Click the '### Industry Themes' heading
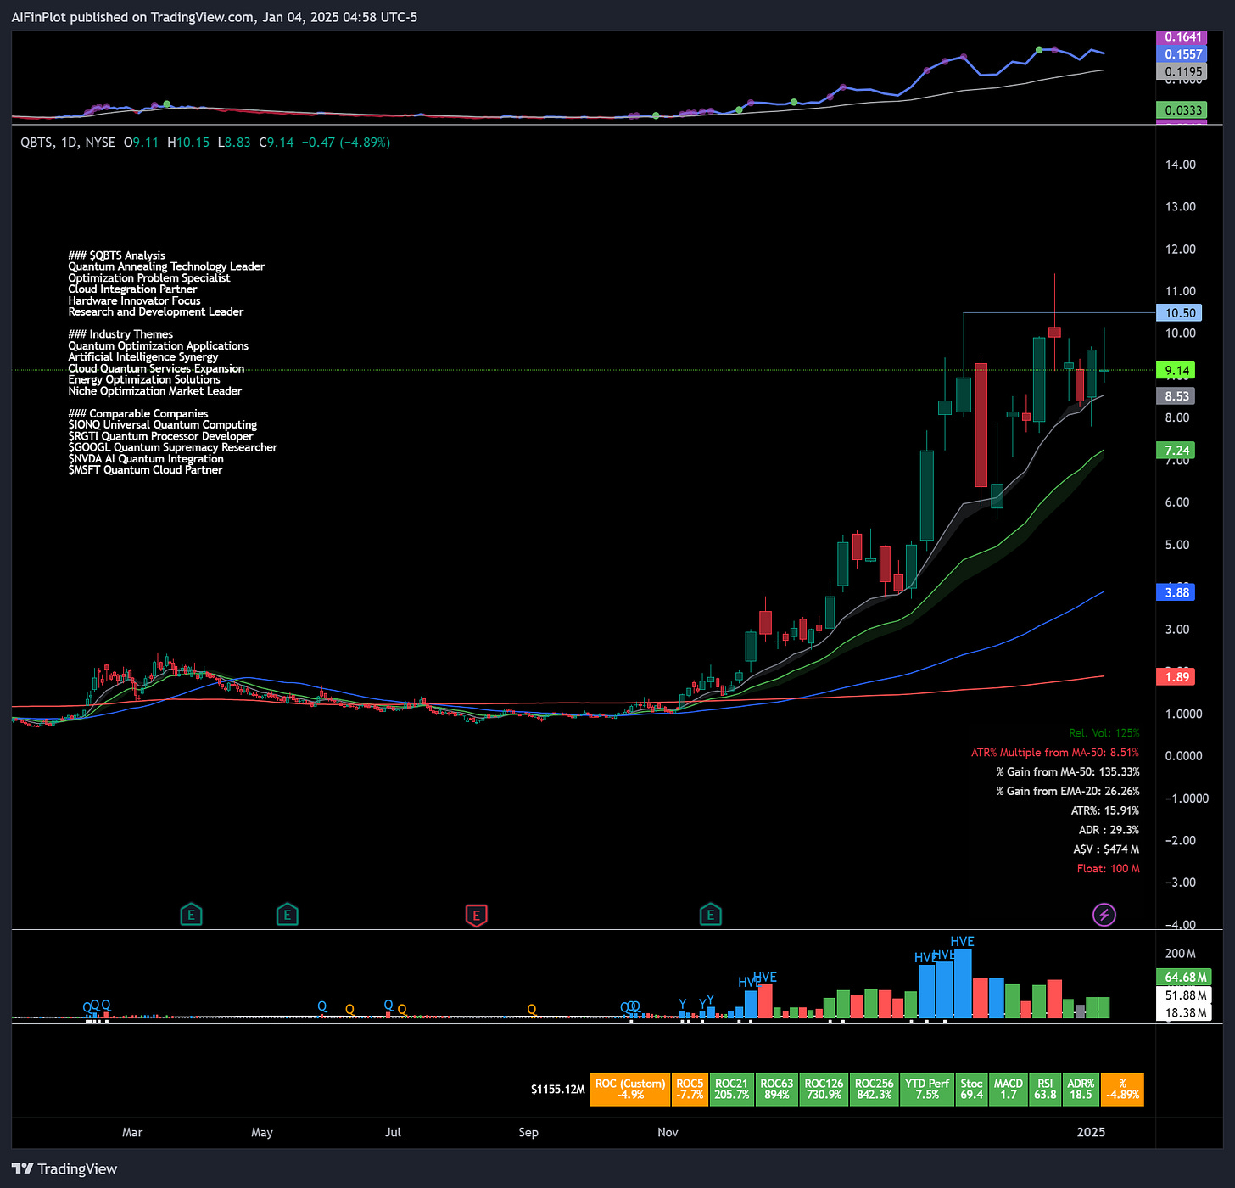The width and height of the screenshot is (1235, 1188). pyautogui.click(x=120, y=334)
